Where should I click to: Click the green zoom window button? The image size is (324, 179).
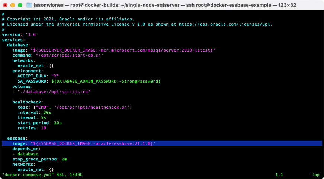(20, 5)
